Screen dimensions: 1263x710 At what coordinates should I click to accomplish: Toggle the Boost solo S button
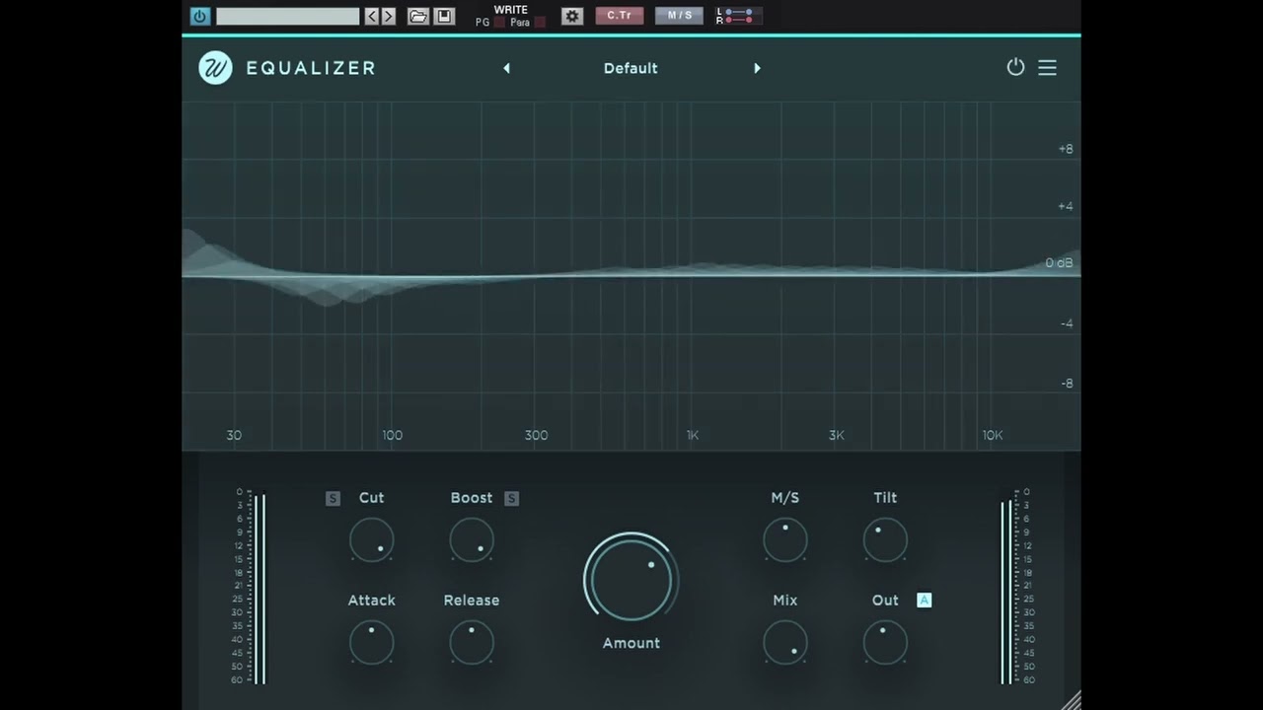pyautogui.click(x=511, y=498)
